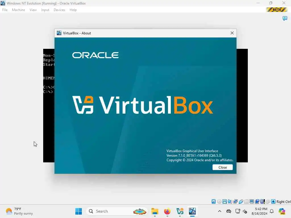Viewport: 291px width, 218px height.
Task: Dismiss About dialog with title bar X
Action: (x=232, y=33)
